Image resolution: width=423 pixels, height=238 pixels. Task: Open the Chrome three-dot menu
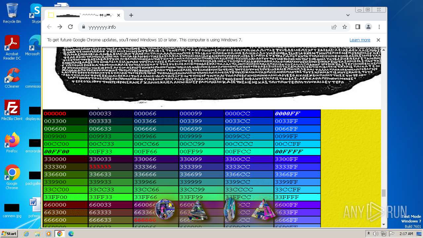point(379,27)
